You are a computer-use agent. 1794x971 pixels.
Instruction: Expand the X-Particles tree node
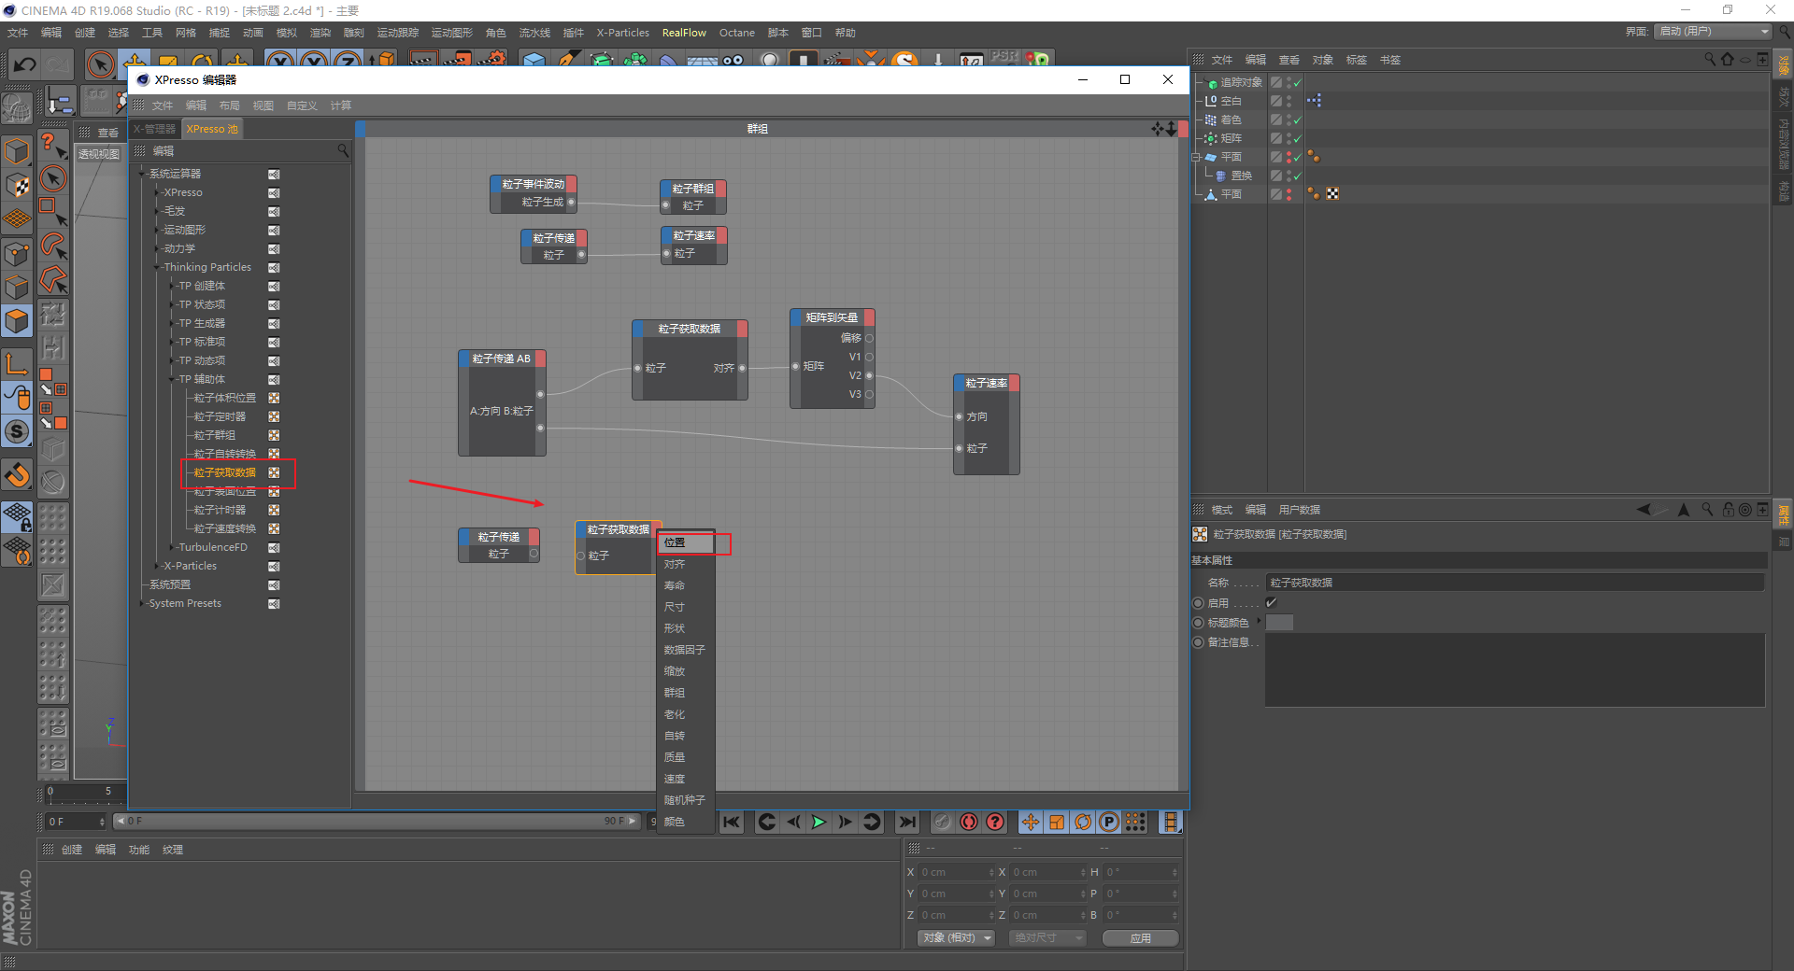click(x=158, y=566)
